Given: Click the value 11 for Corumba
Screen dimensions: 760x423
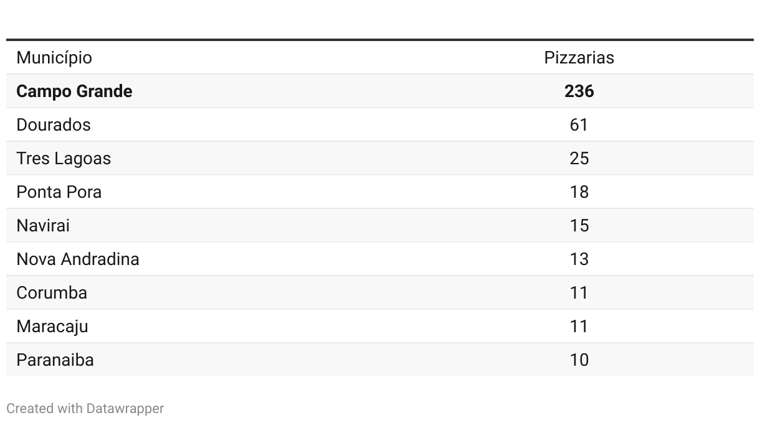Looking at the screenshot, I should click(579, 293).
